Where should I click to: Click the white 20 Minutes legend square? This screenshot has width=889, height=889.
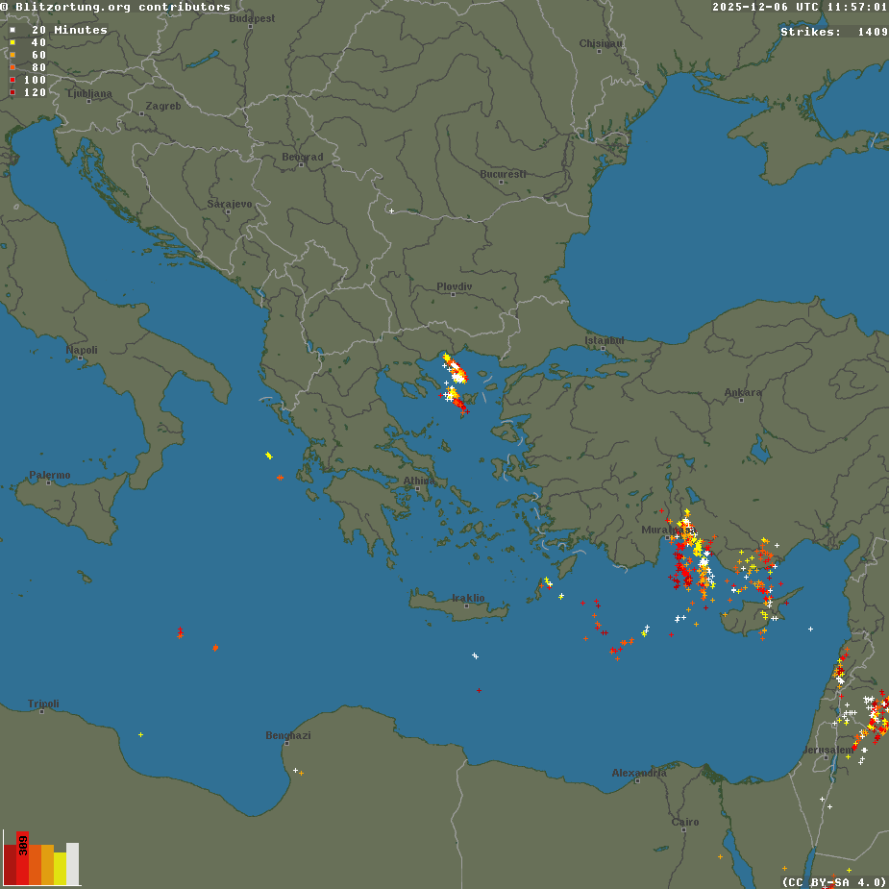pyautogui.click(x=12, y=31)
